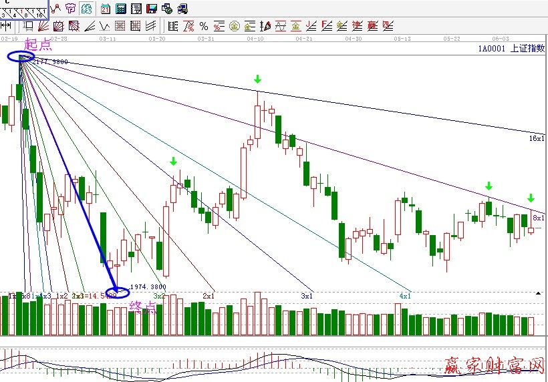The height and width of the screenshot is (382, 548).
Task: Select the percent sign tool
Action: (x=204, y=26)
